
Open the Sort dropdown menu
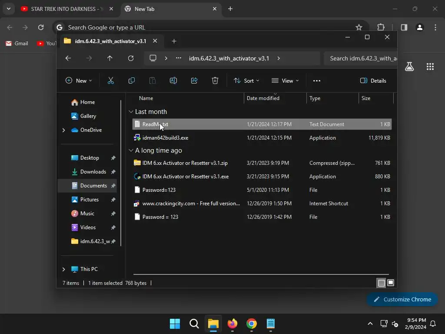246,80
